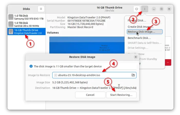Close the Disks window
This screenshot has height=115, width=180.
click(x=169, y=9)
